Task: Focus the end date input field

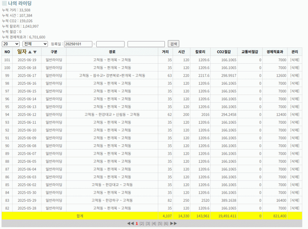Action: (x=110, y=44)
